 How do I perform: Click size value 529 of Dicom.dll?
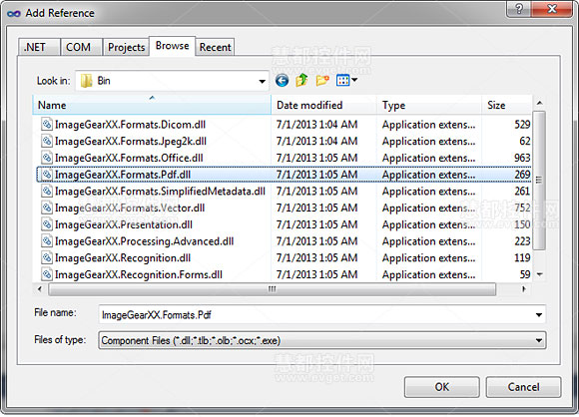coord(522,125)
